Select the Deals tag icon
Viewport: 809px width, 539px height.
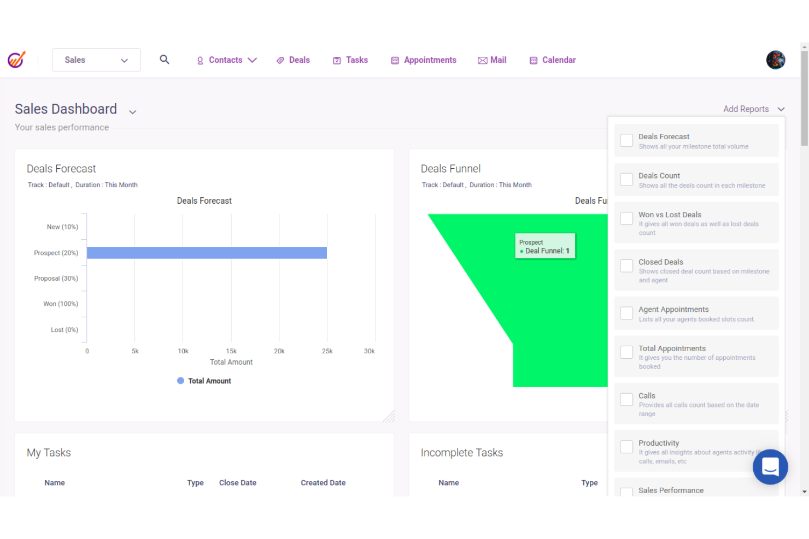point(280,60)
